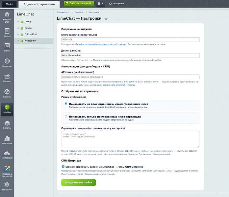This screenshot has width=229, height=197.
Task: Focus the Домен LimeChat input field
Action: point(130,55)
